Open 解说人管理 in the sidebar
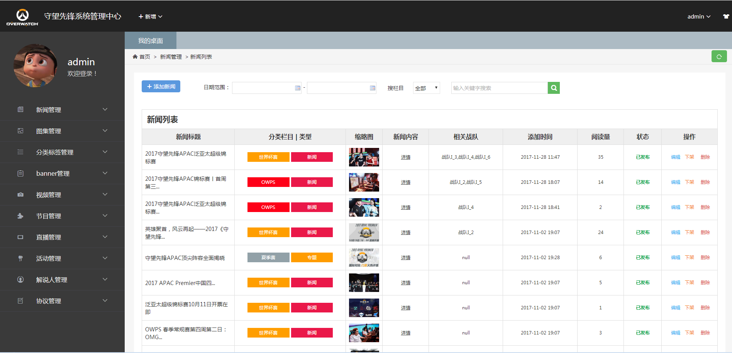Image resolution: width=732 pixels, height=353 pixels. [62, 280]
